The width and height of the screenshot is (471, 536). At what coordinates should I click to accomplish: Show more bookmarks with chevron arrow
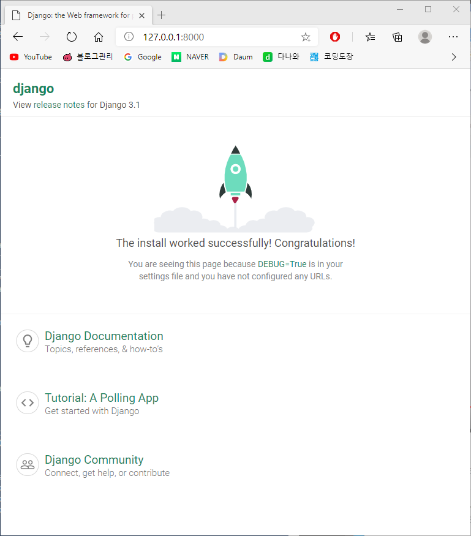(454, 57)
